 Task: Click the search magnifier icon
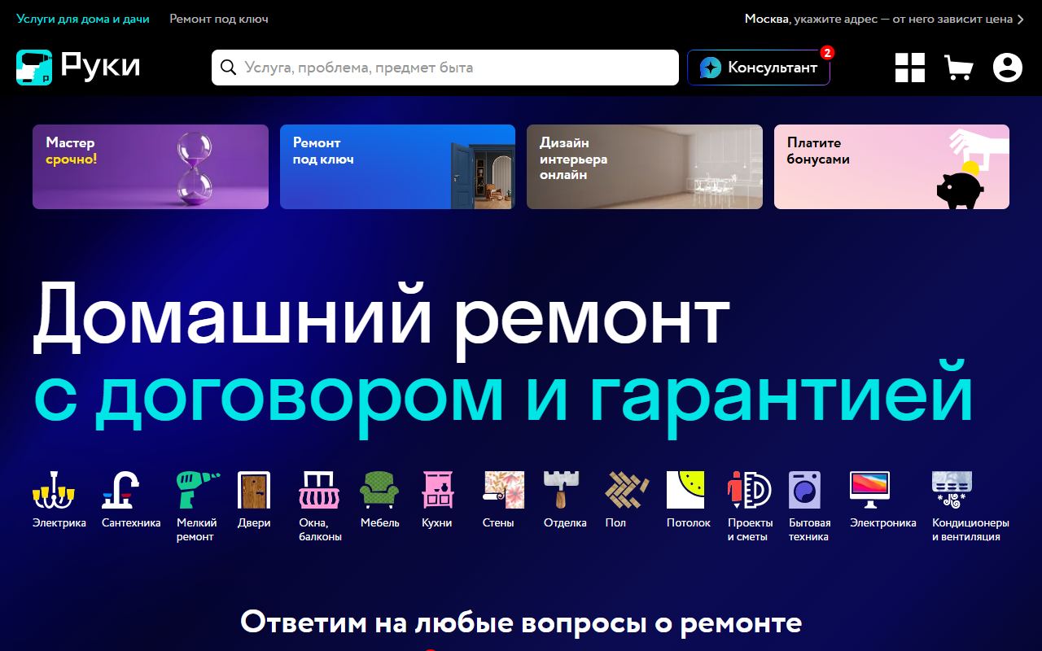coord(229,68)
